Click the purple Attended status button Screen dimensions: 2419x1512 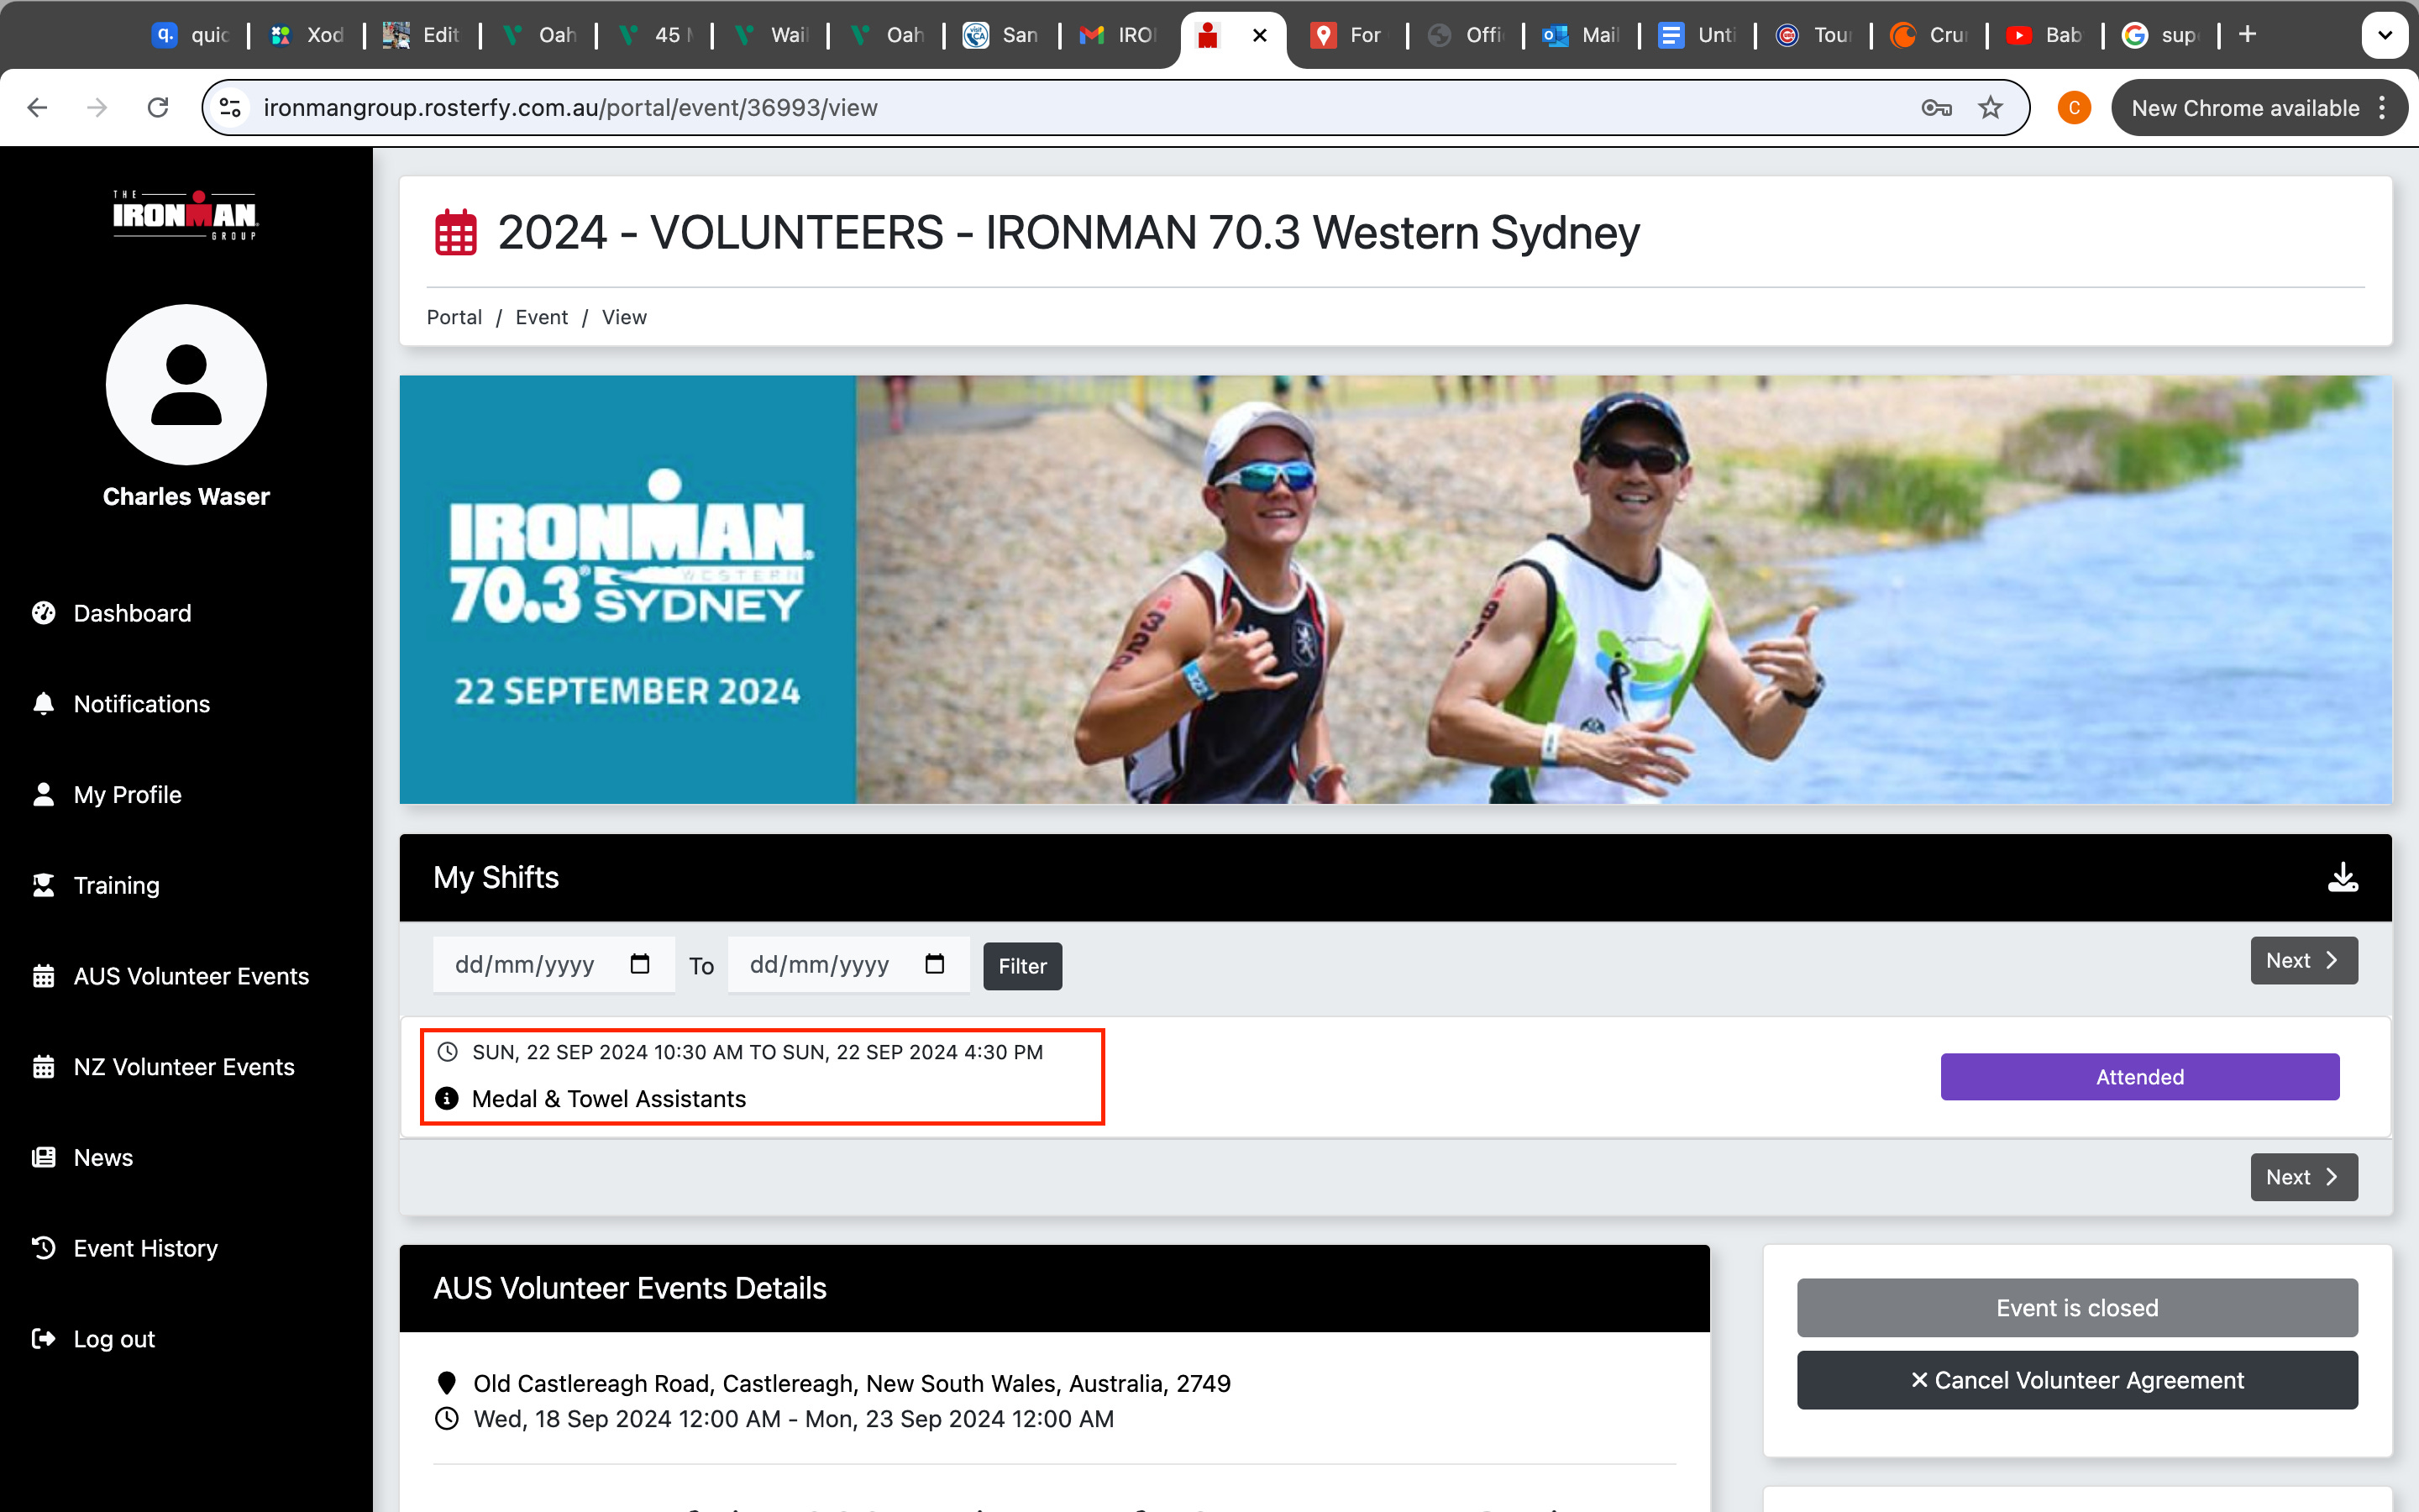(2139, 1077)
